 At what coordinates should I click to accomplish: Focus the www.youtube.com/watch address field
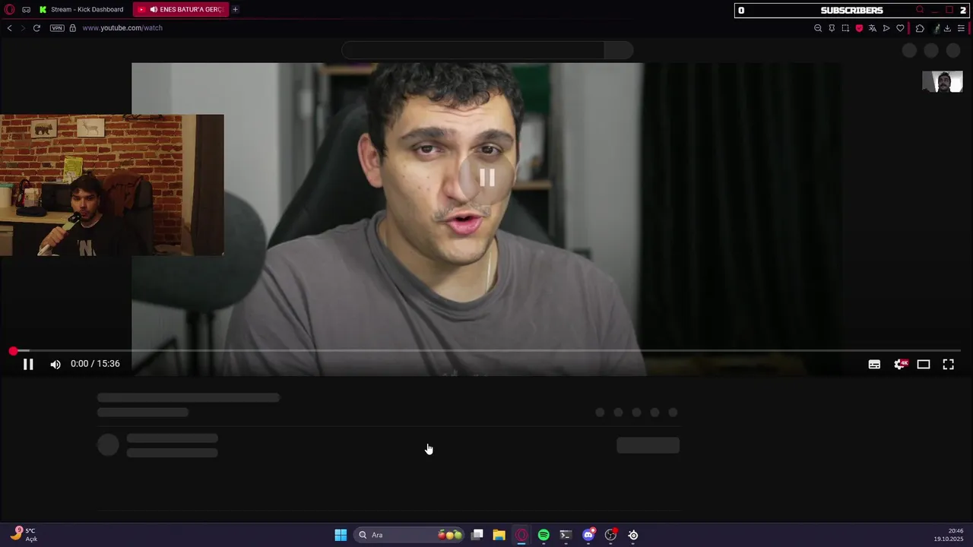[x=122, y=28]
